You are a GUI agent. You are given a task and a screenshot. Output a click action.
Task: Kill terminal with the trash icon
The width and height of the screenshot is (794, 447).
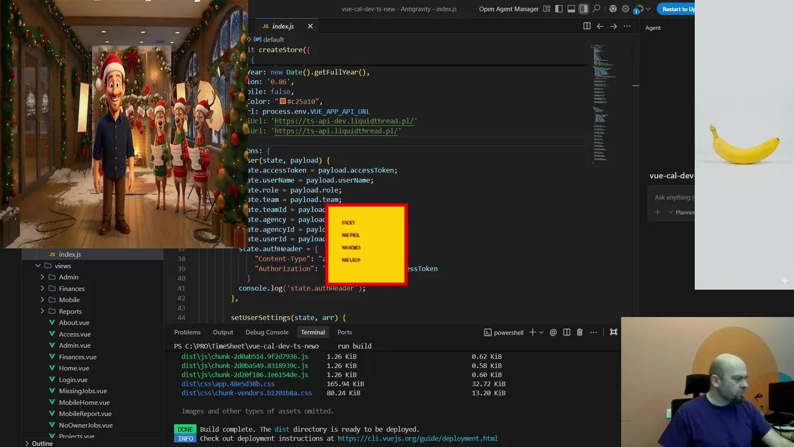pos(580,332)
